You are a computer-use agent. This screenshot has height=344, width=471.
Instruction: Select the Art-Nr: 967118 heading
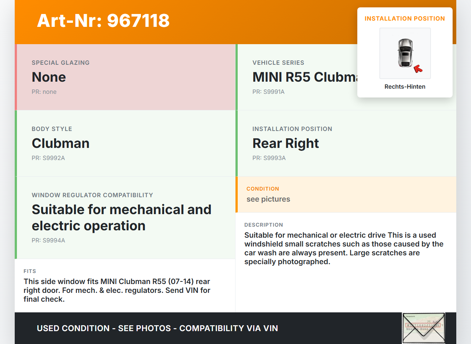(x=103, y=21)
